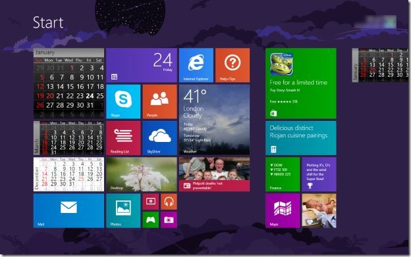
Task: Open the Health & Fitness baby photo tile
Action: [319, 211]
